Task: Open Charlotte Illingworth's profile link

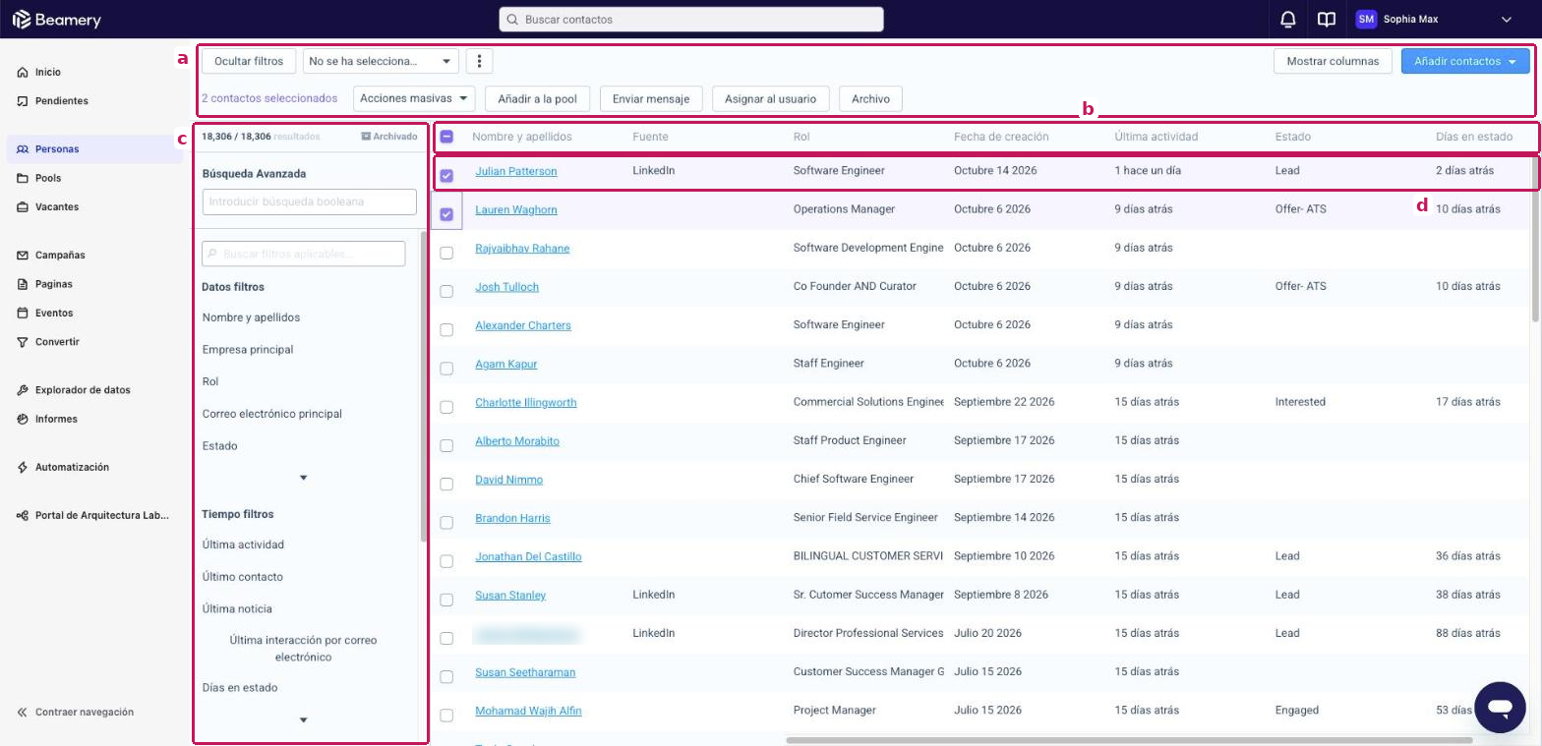Action: [526, 402]
